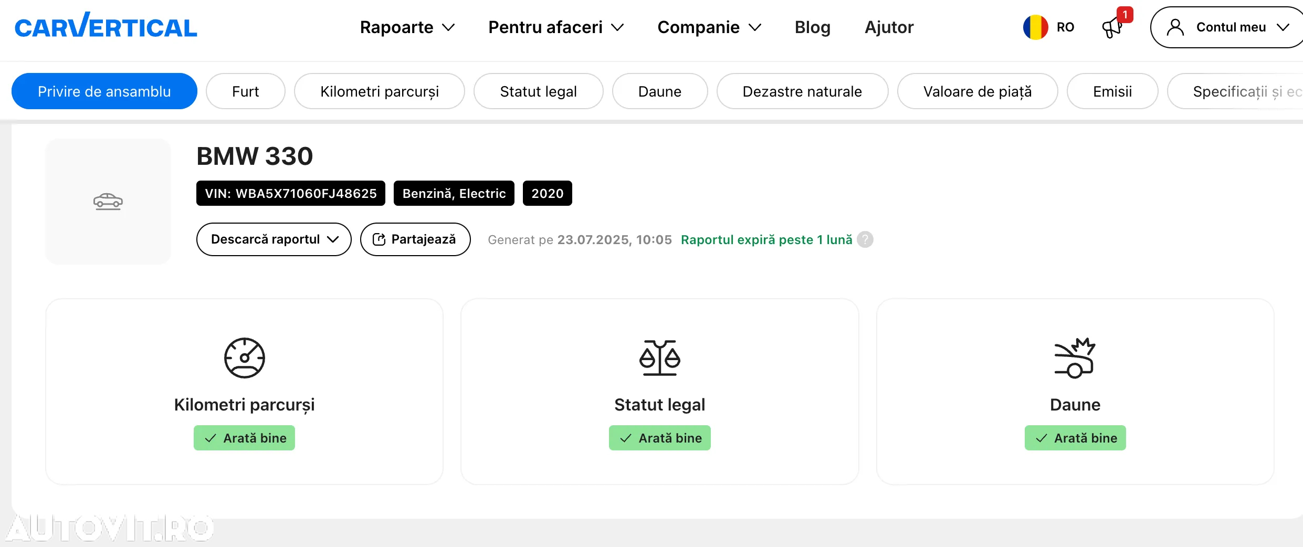Click the odometer icon in Kilometri parcurși card
Image resolution: width=1303 pixels, height=547 pixels.
[245, 358]
